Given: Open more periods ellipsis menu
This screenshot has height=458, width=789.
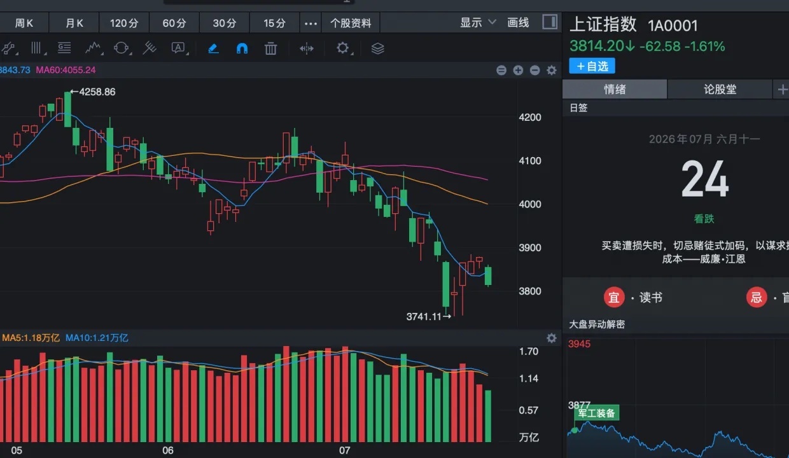Looking at the screenshot, I should click(311, 23).
